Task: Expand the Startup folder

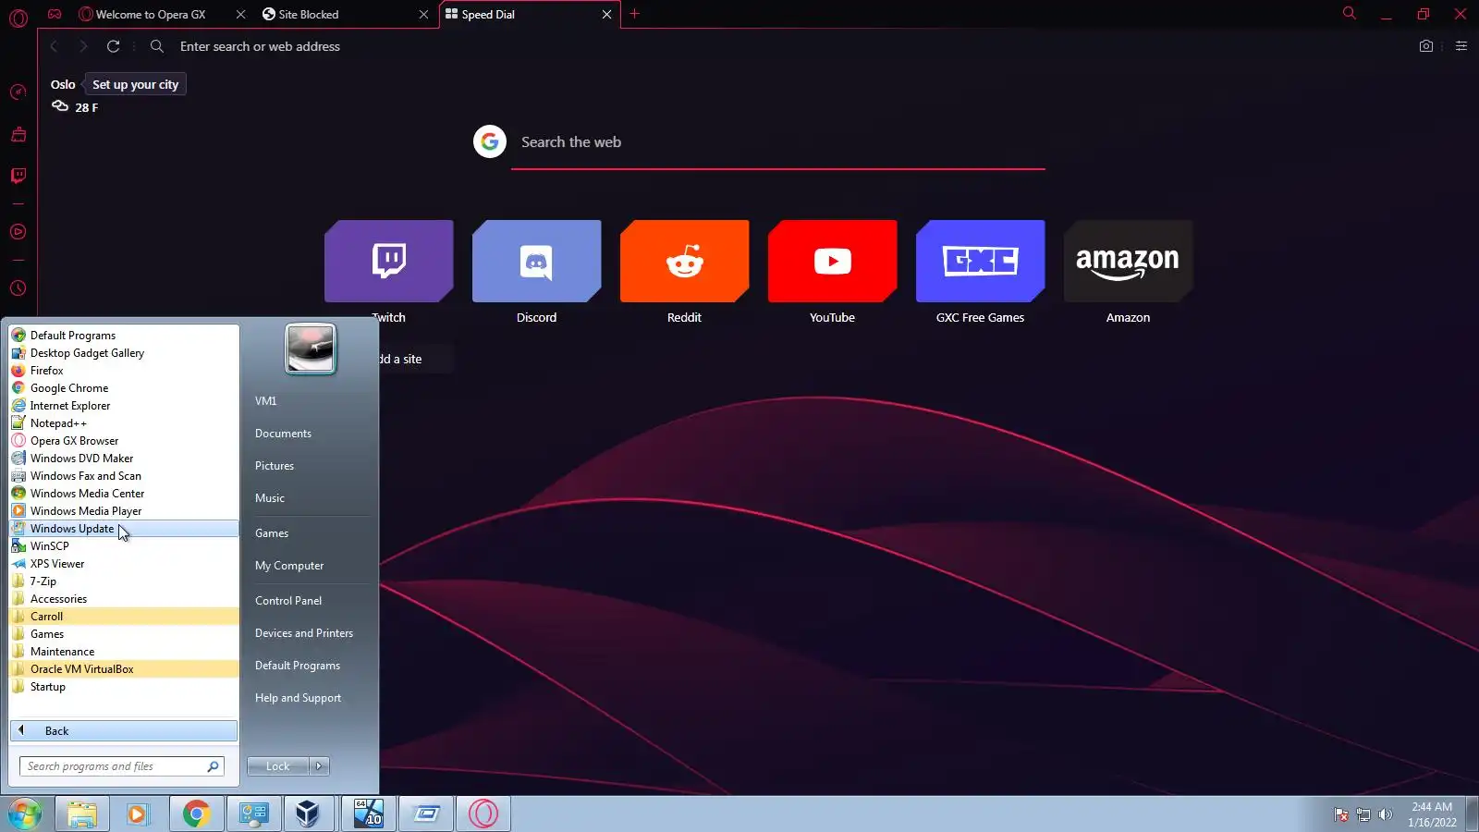Action: [124, 687]
